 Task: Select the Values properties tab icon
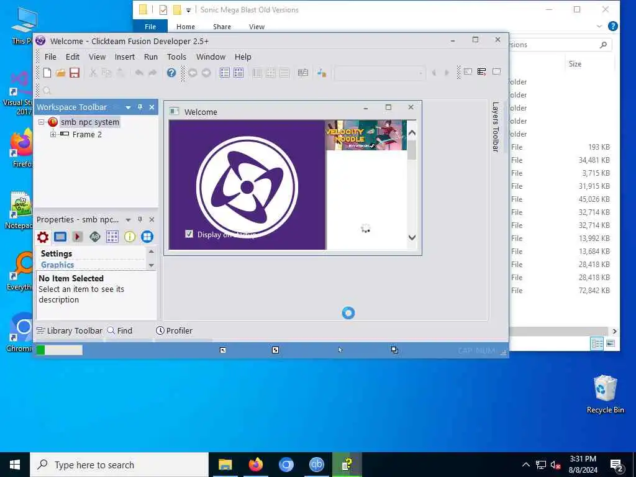point(95,237)
